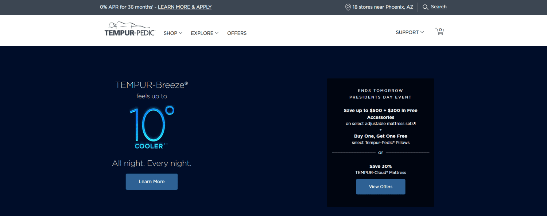Click 'on select adjustable mattress sets' text

click(380, 124)
